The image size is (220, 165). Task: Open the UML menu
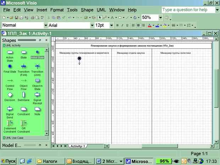point(101,10)
